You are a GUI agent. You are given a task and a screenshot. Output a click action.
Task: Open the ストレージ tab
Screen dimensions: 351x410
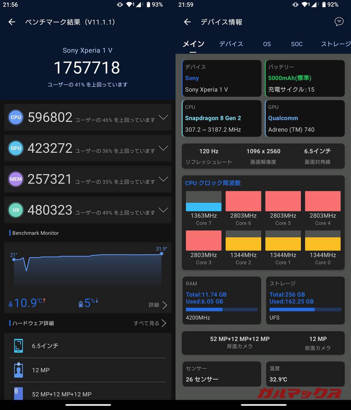(336, 44)
